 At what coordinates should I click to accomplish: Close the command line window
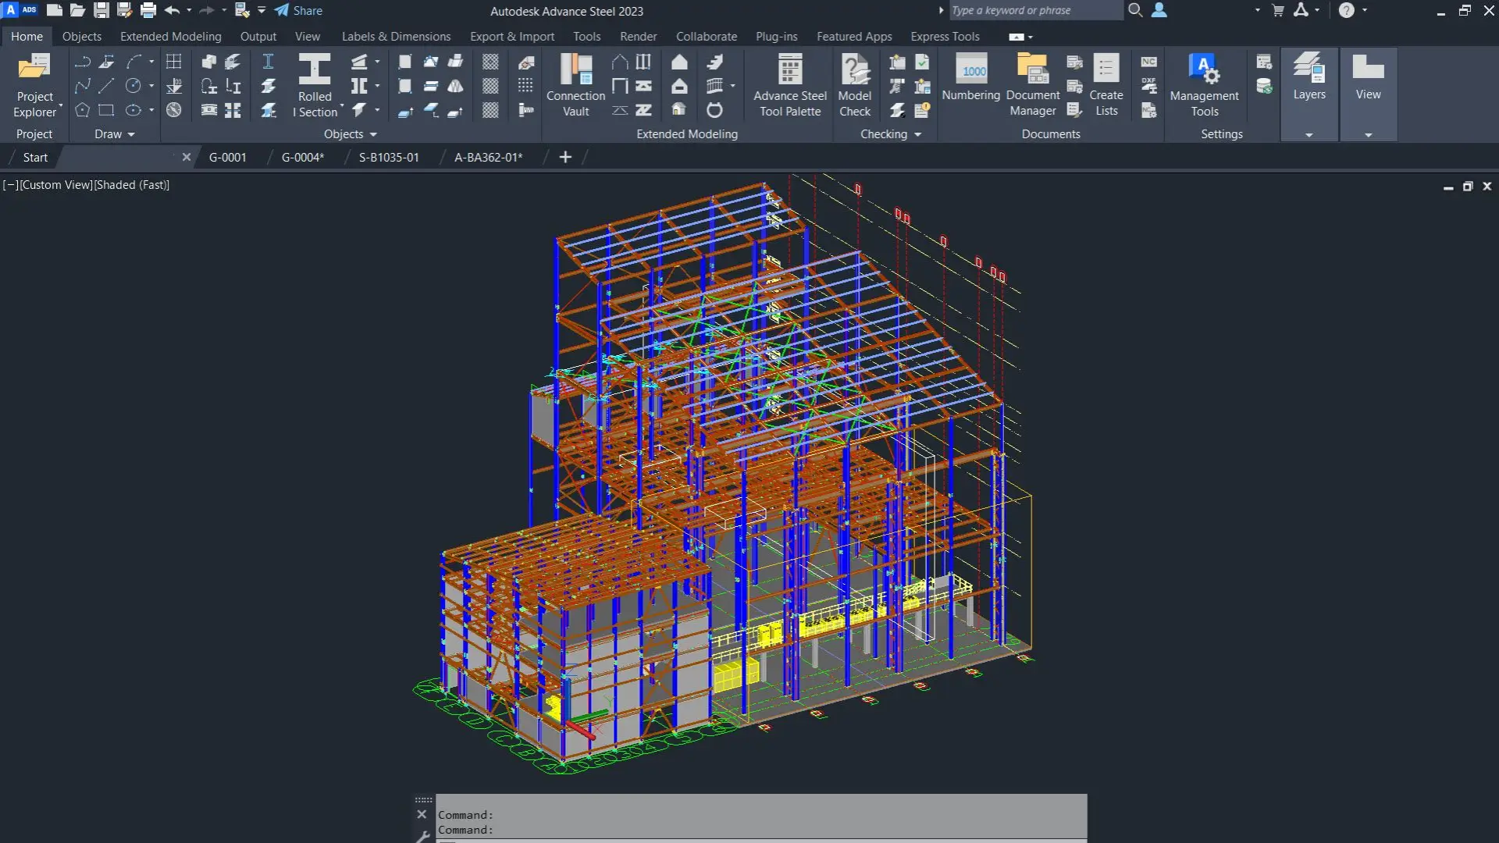422,814
